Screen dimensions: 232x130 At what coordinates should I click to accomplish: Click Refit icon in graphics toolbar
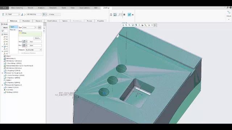[x=123, y=25]
